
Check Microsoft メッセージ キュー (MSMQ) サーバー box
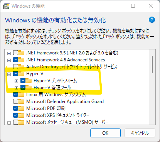pos(15,122)
